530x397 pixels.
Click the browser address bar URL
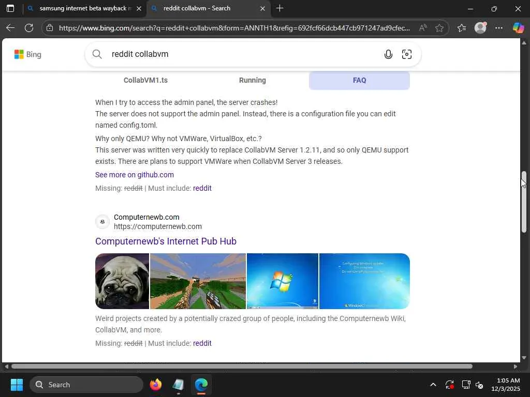click(x=234, y=28)
